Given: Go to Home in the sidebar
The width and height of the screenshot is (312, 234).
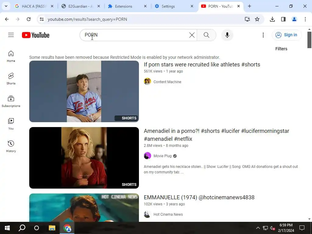Looking at the screenshot, I should point(11,56).
